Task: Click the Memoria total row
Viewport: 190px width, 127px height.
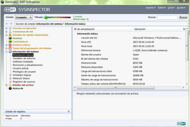Action: (x=129, y=63)
